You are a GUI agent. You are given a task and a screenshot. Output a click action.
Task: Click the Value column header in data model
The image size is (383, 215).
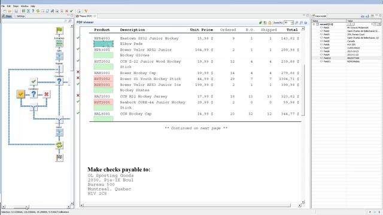364,21
